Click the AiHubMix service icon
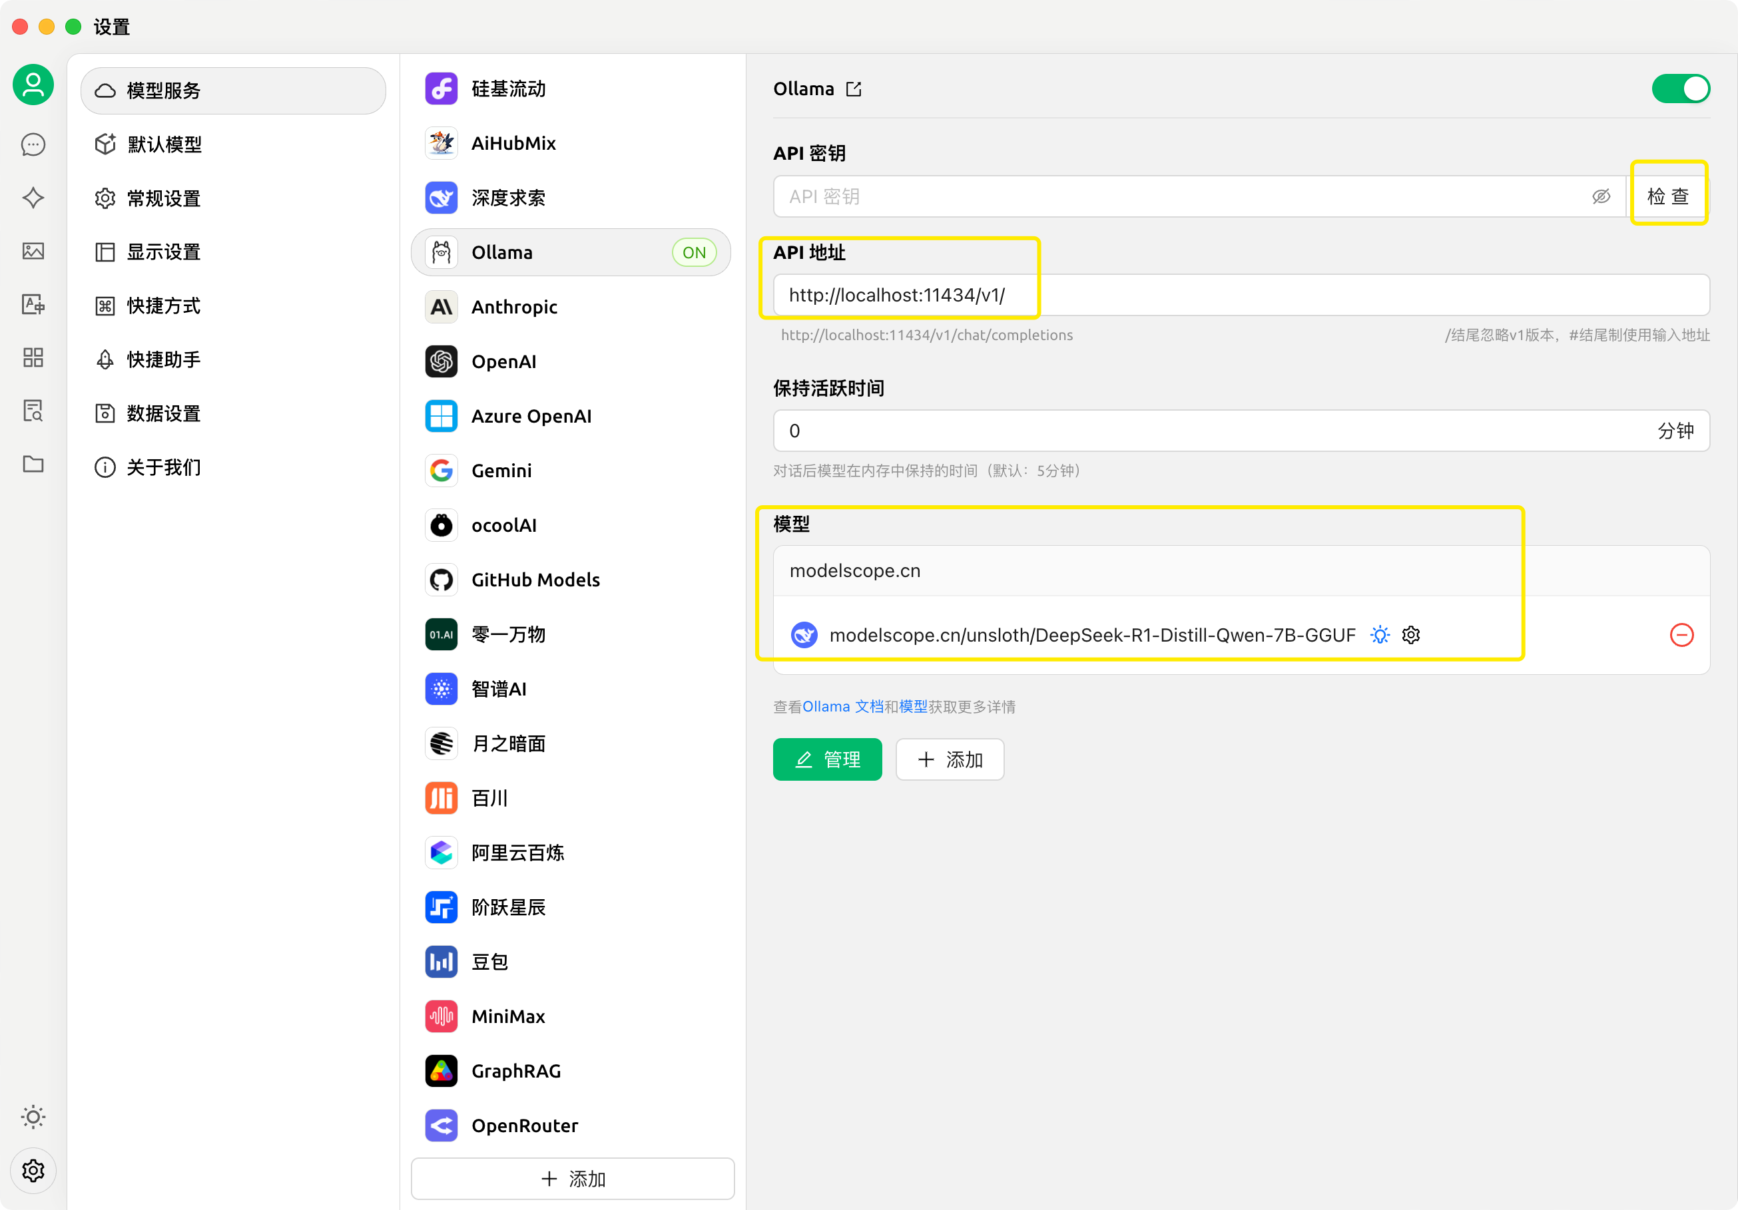1738x1210 pixels. (x=441, y=142)
